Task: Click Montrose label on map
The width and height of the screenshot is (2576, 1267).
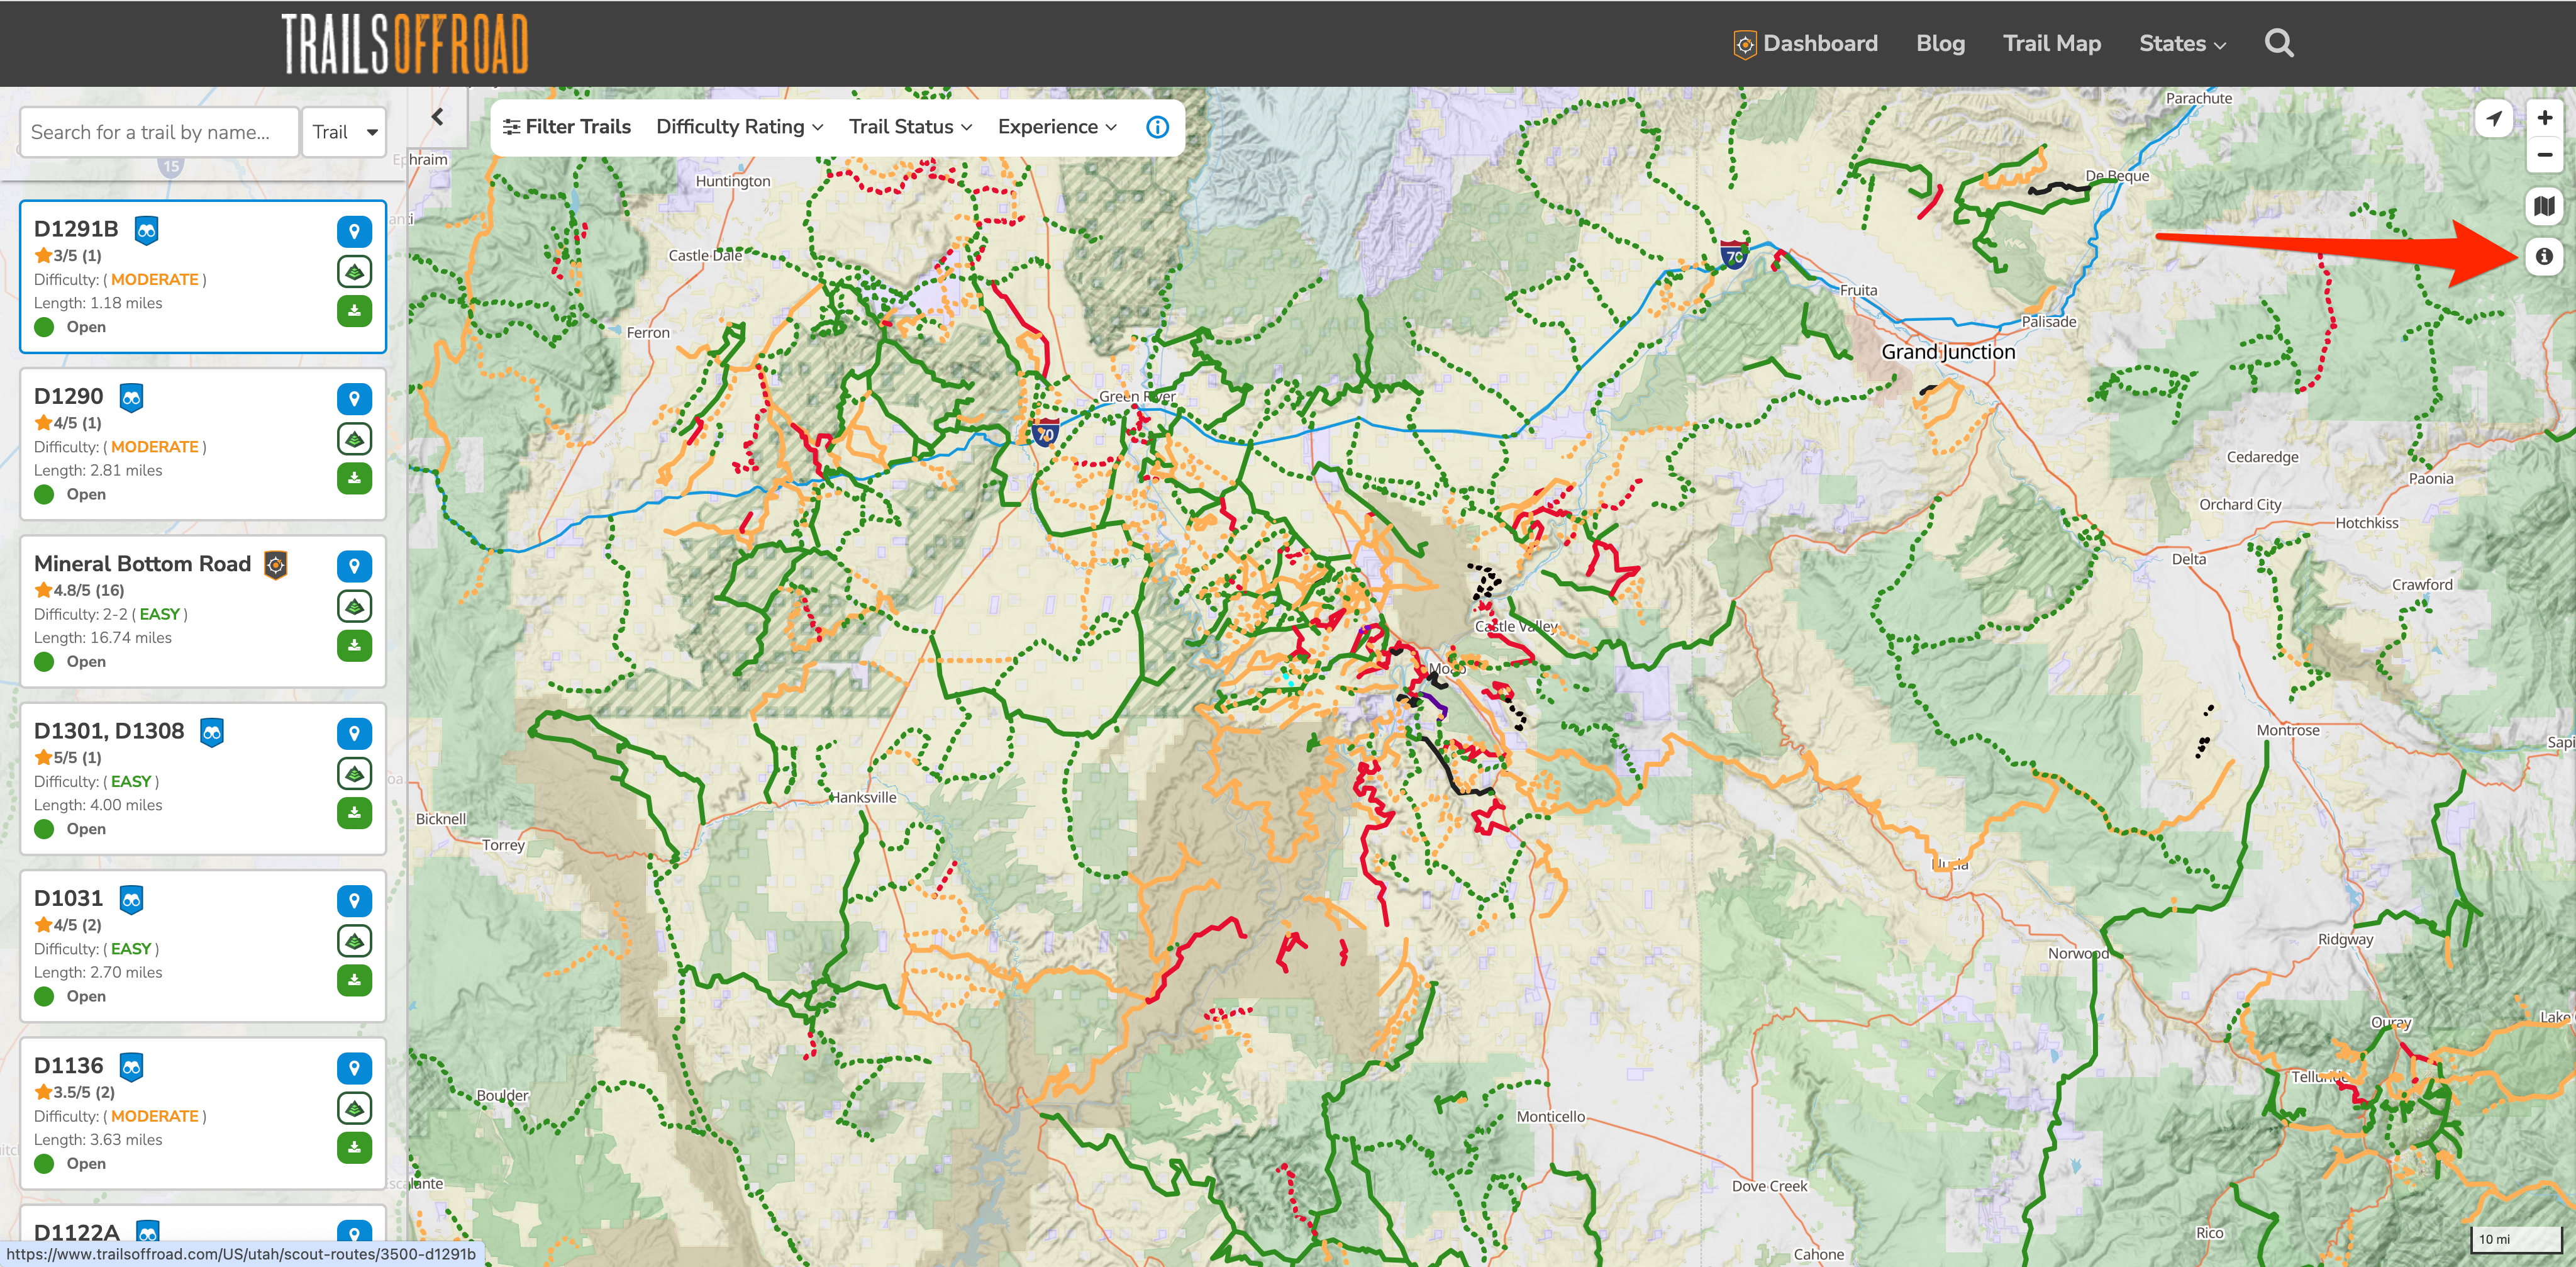Action: [2288, 730]
